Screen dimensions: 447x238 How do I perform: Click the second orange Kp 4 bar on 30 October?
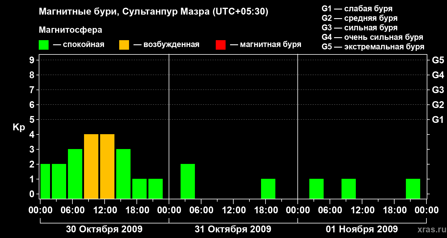[x=107, y=166]
